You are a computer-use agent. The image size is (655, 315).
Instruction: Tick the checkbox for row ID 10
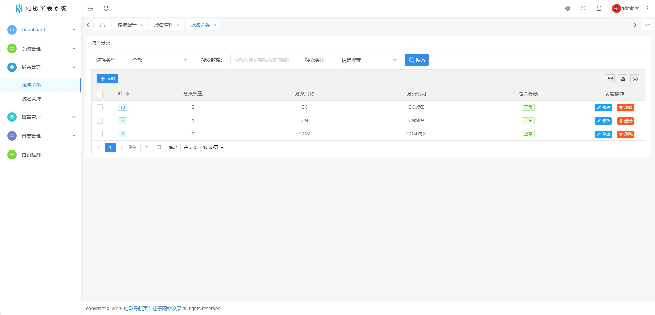pos(100,107)
